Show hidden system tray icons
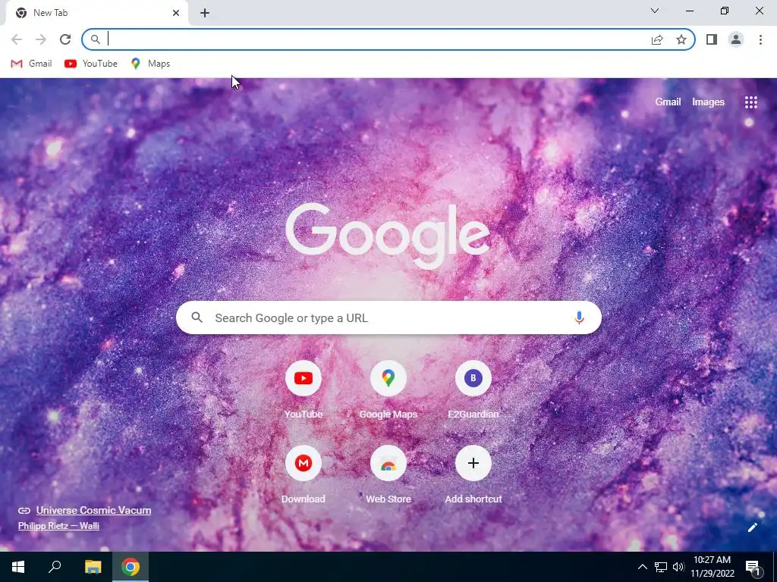Screen dimensions: 777x582 pyautogui.click(x=642, y=567)
